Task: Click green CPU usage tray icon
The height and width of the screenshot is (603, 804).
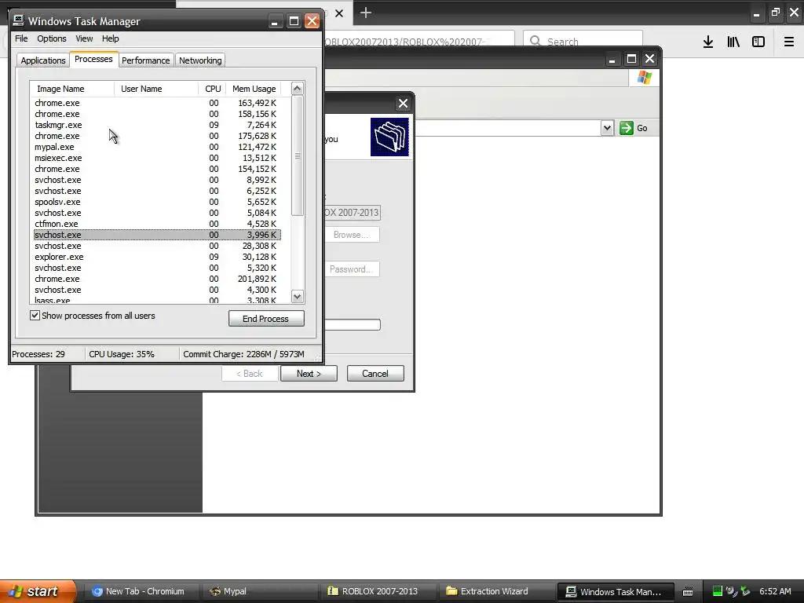Action: 718,591
